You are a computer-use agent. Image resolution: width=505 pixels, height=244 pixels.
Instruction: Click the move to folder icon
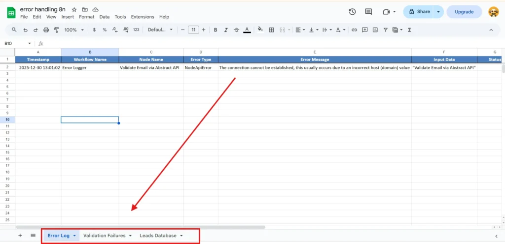tap(85, 10)
